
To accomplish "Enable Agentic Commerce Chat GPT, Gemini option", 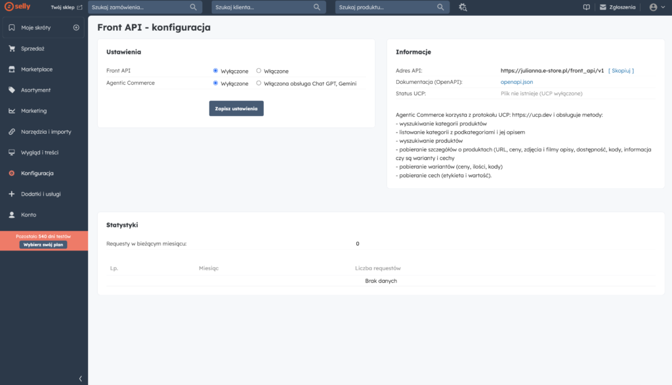I will [x=259, y=83].
